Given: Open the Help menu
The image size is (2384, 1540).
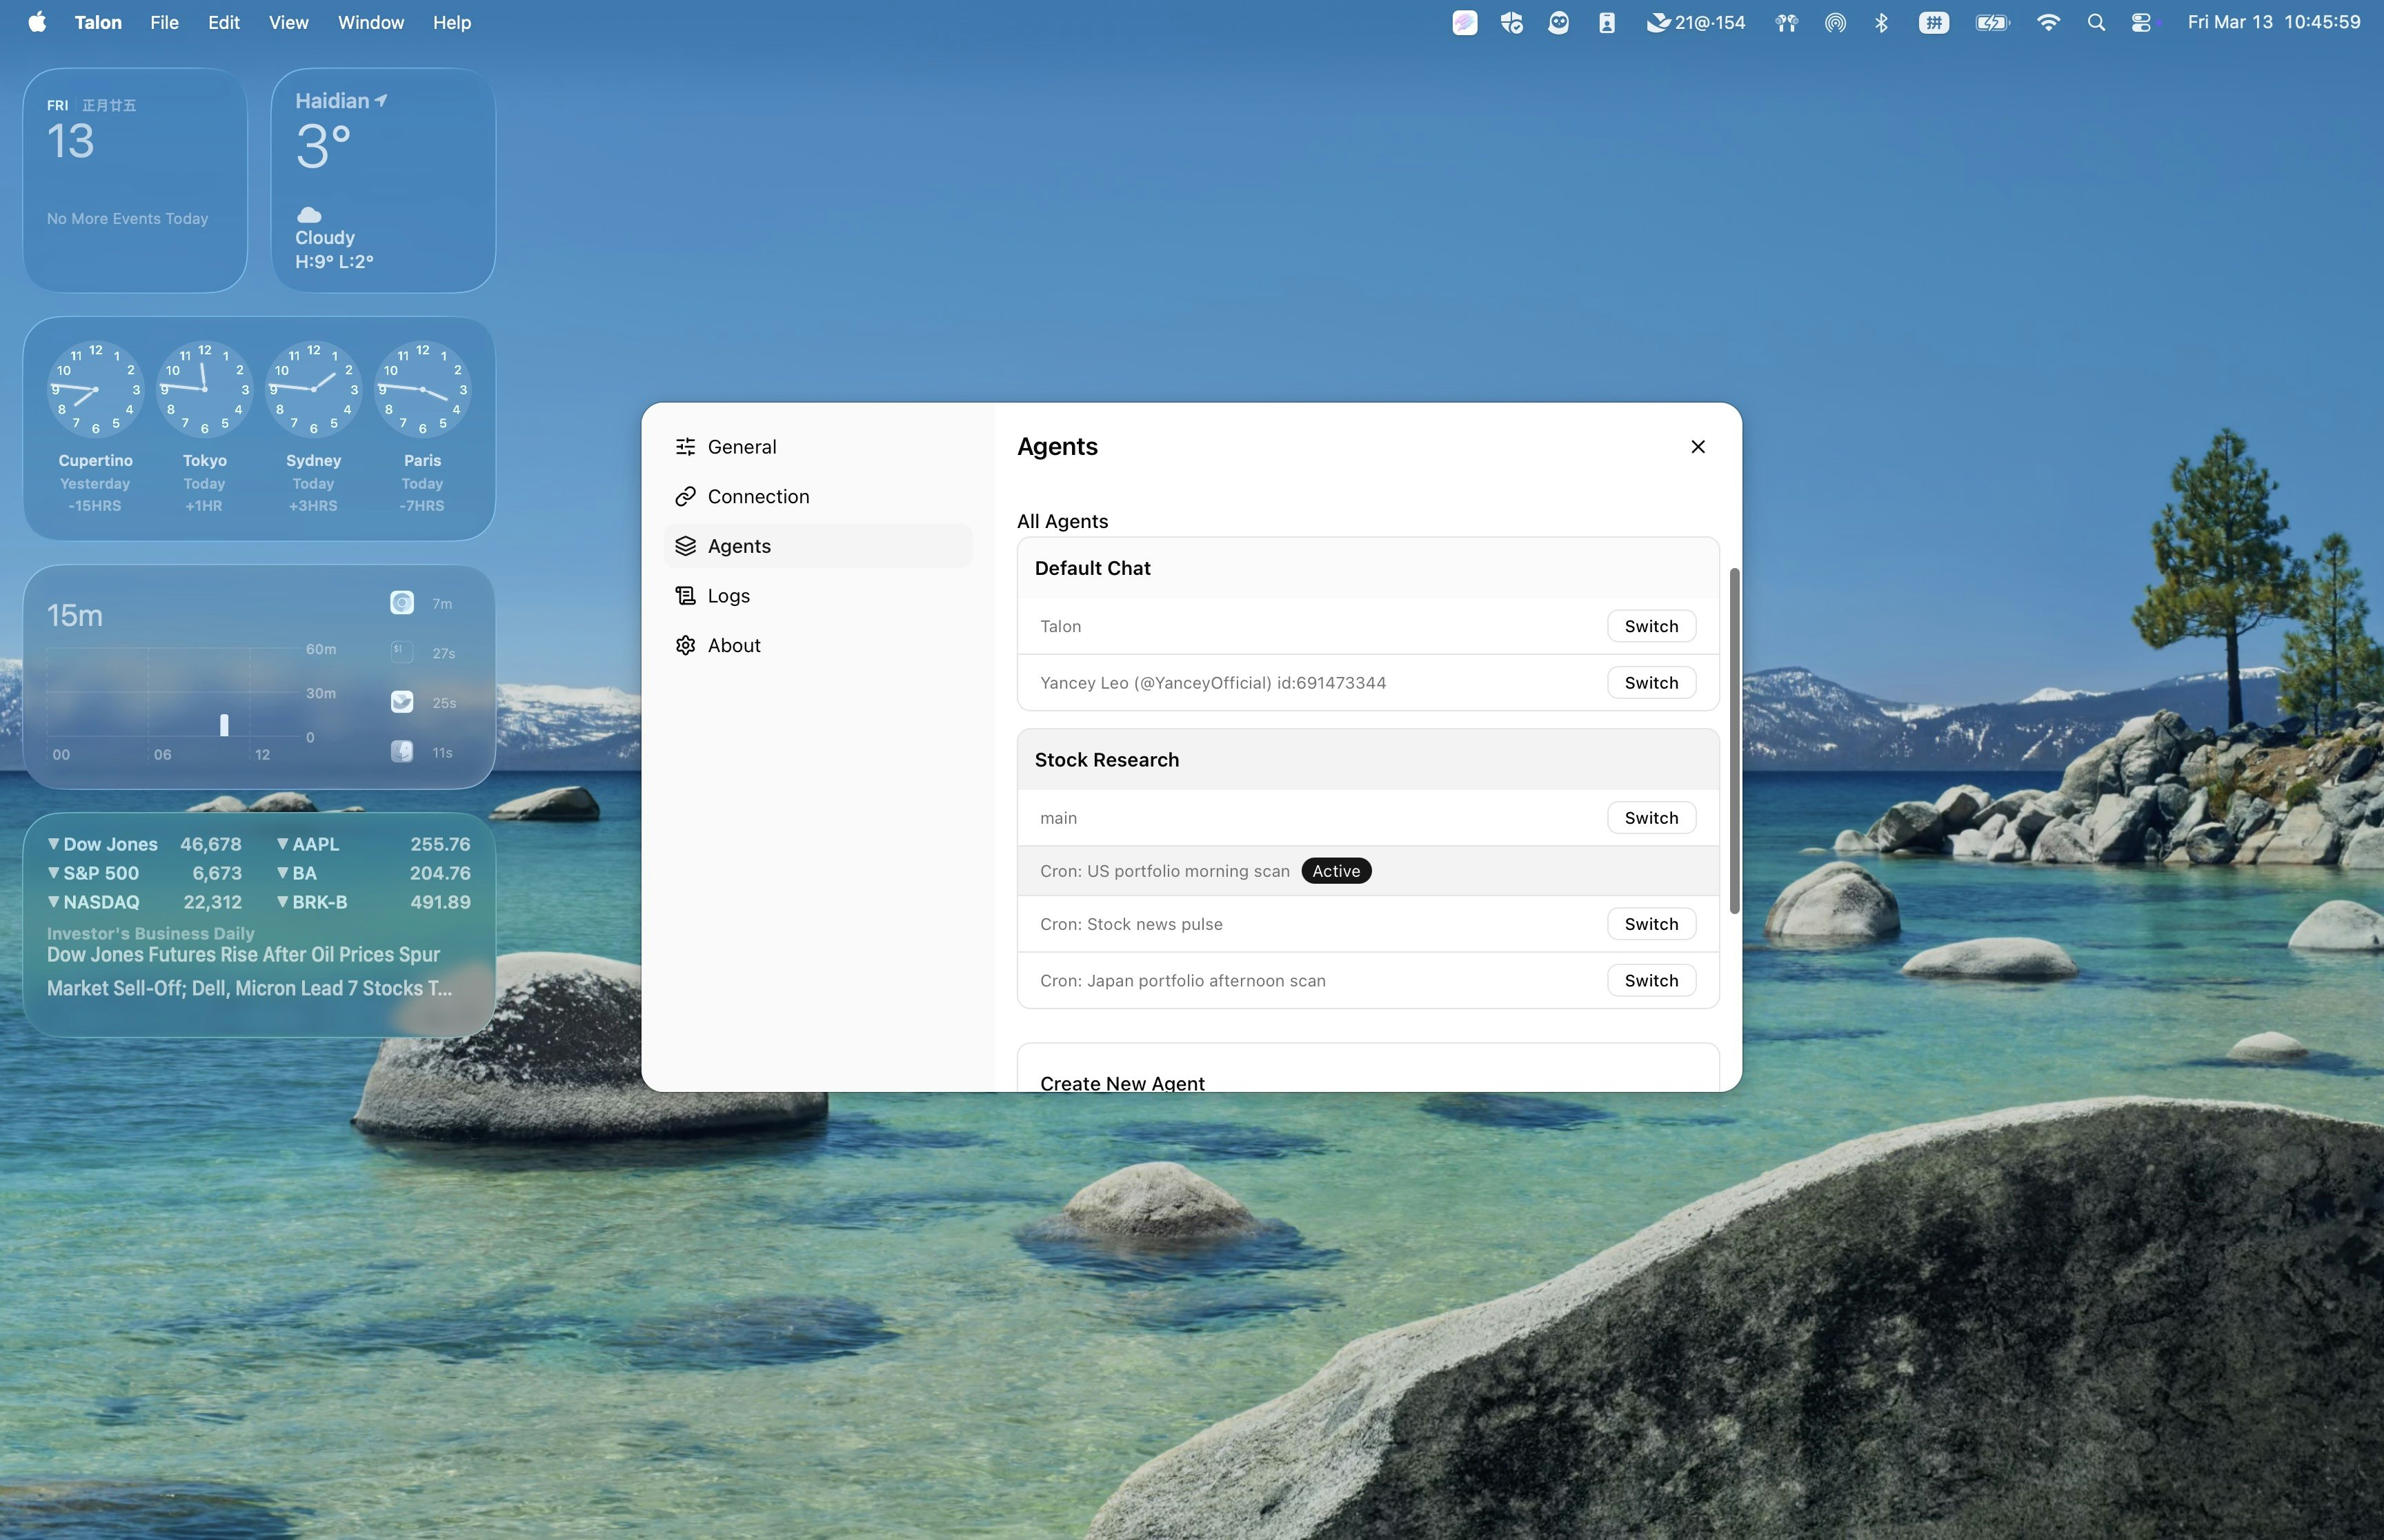Looking at the screenshot, I should pyautogui.click(x=451, y=22).
